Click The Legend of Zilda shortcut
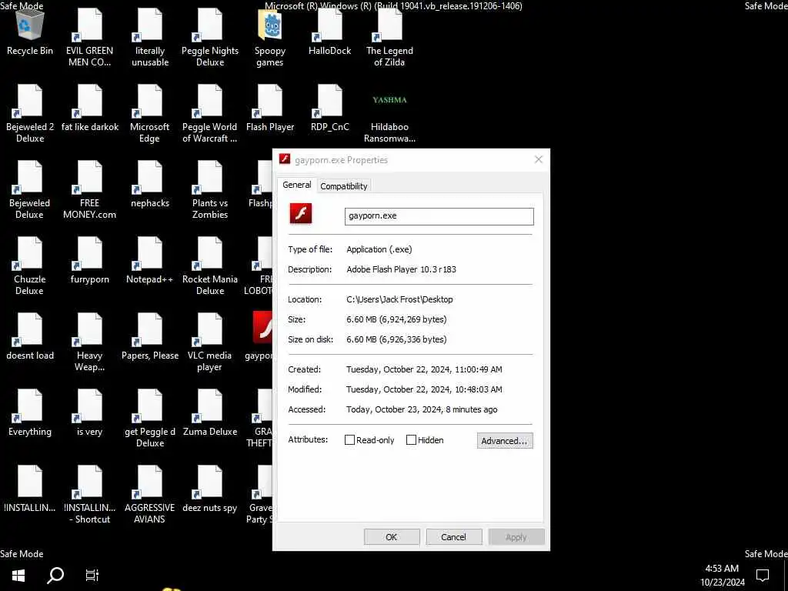This screenshot has height=591, width=788. tap(389, 38)
